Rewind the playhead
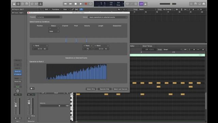 (x=65, y=4)
